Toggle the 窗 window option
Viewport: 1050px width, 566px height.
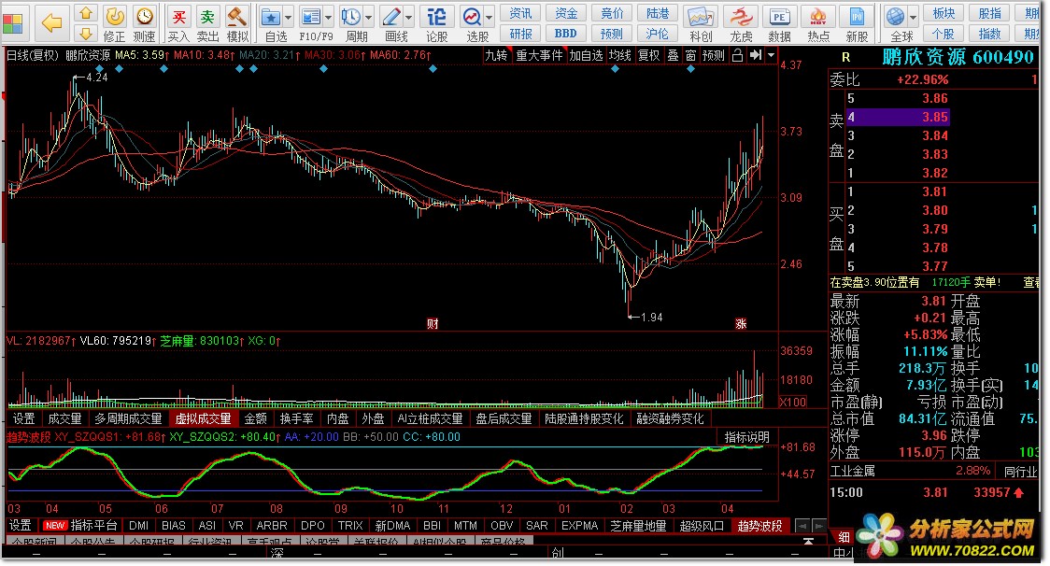(x=691, y=56)
